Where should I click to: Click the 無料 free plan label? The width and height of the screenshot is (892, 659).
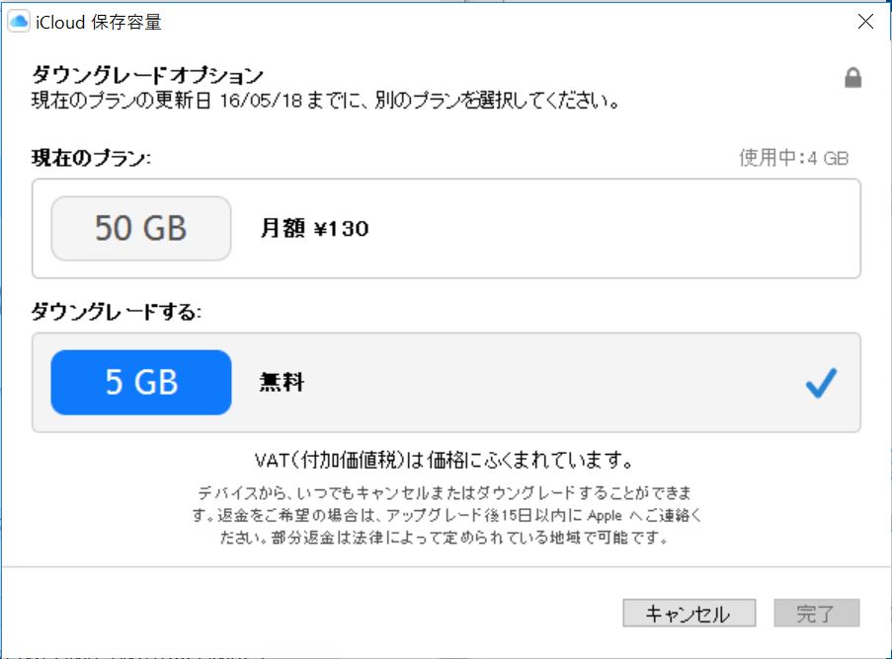(x=282, y=383)
